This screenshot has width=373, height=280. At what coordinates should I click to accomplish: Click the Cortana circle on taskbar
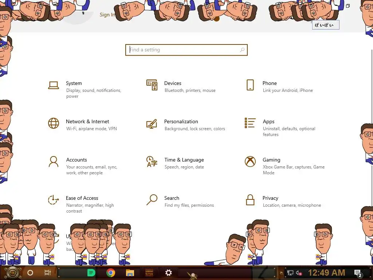tap(30, 273)
